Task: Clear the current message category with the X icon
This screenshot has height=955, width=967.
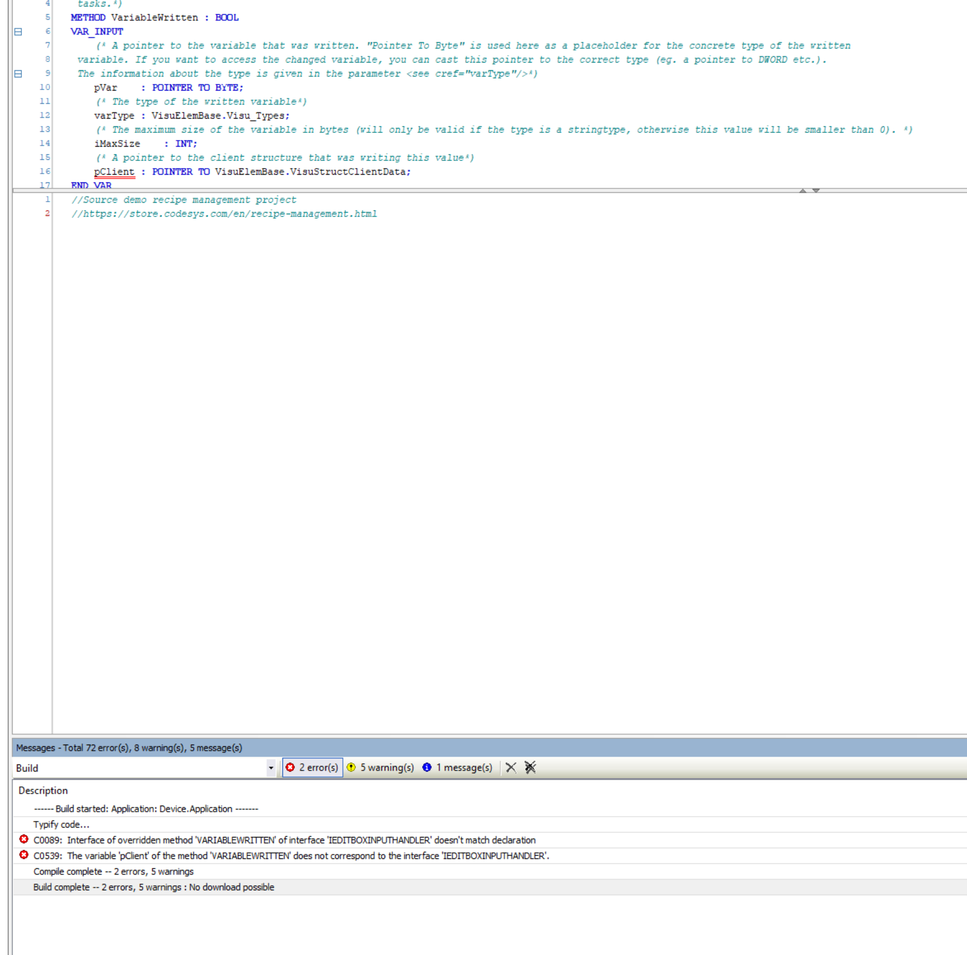Action: coord(510,768)
